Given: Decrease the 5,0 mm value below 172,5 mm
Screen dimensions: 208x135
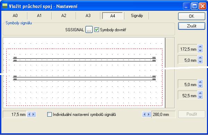Looking at the screenshot, I should tap(200, 61).
